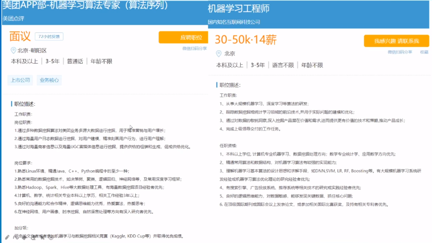Click the 我感兴趣 请联系我 button

tap(397, 41)
